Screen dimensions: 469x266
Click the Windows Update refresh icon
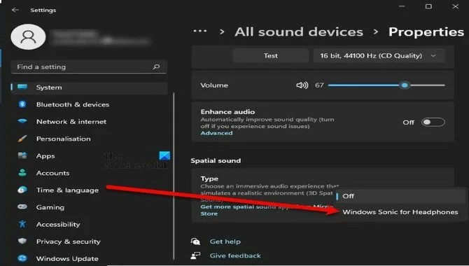(22, 258)
